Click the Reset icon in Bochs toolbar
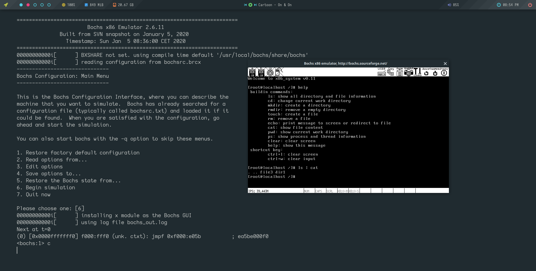 click(x=426, y=72)
